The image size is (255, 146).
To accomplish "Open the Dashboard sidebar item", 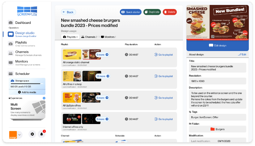I will pos(19,23).
